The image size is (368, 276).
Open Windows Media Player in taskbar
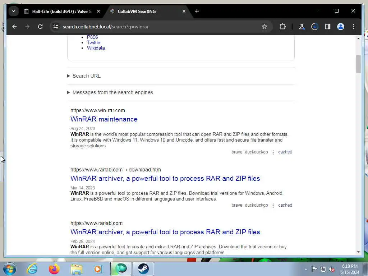point(98,269)
